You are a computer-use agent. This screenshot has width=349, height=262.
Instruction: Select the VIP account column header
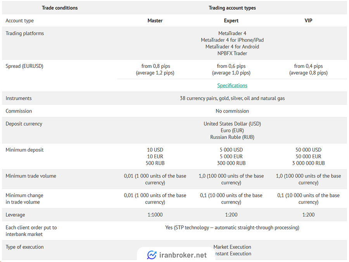coord(308,21)
